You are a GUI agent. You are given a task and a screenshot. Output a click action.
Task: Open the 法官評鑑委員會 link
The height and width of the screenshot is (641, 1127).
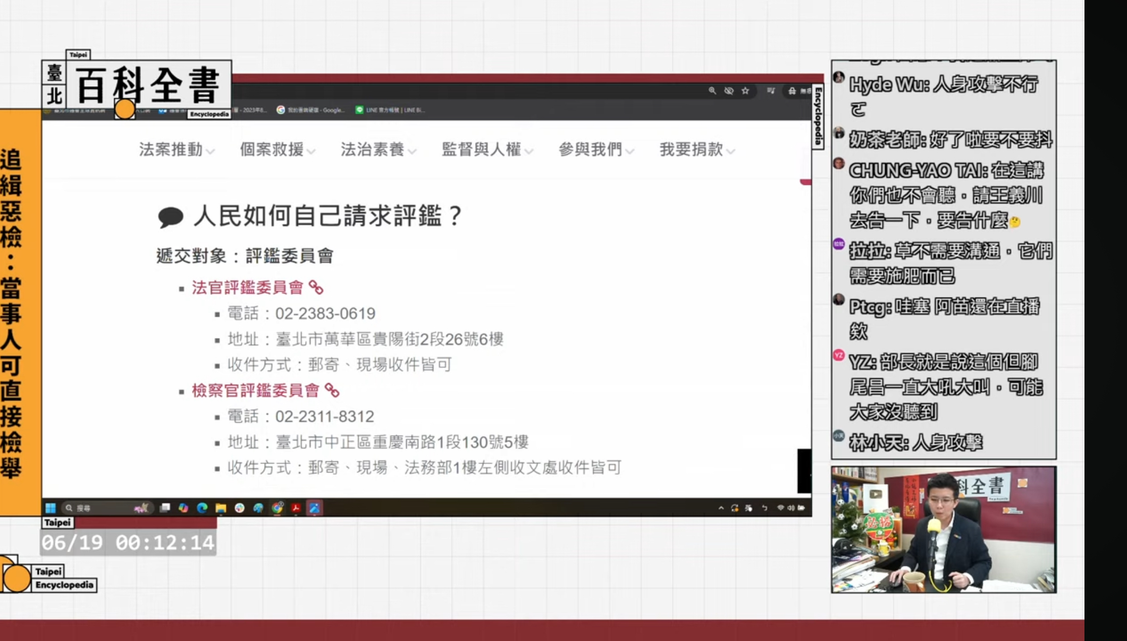(247, 288)
